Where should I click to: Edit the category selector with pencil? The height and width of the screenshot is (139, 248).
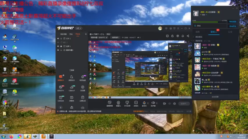click(99, 37)
